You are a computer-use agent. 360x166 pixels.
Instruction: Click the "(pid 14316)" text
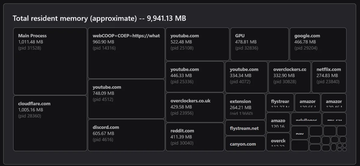pyautogui.click(x=104, y=48)
